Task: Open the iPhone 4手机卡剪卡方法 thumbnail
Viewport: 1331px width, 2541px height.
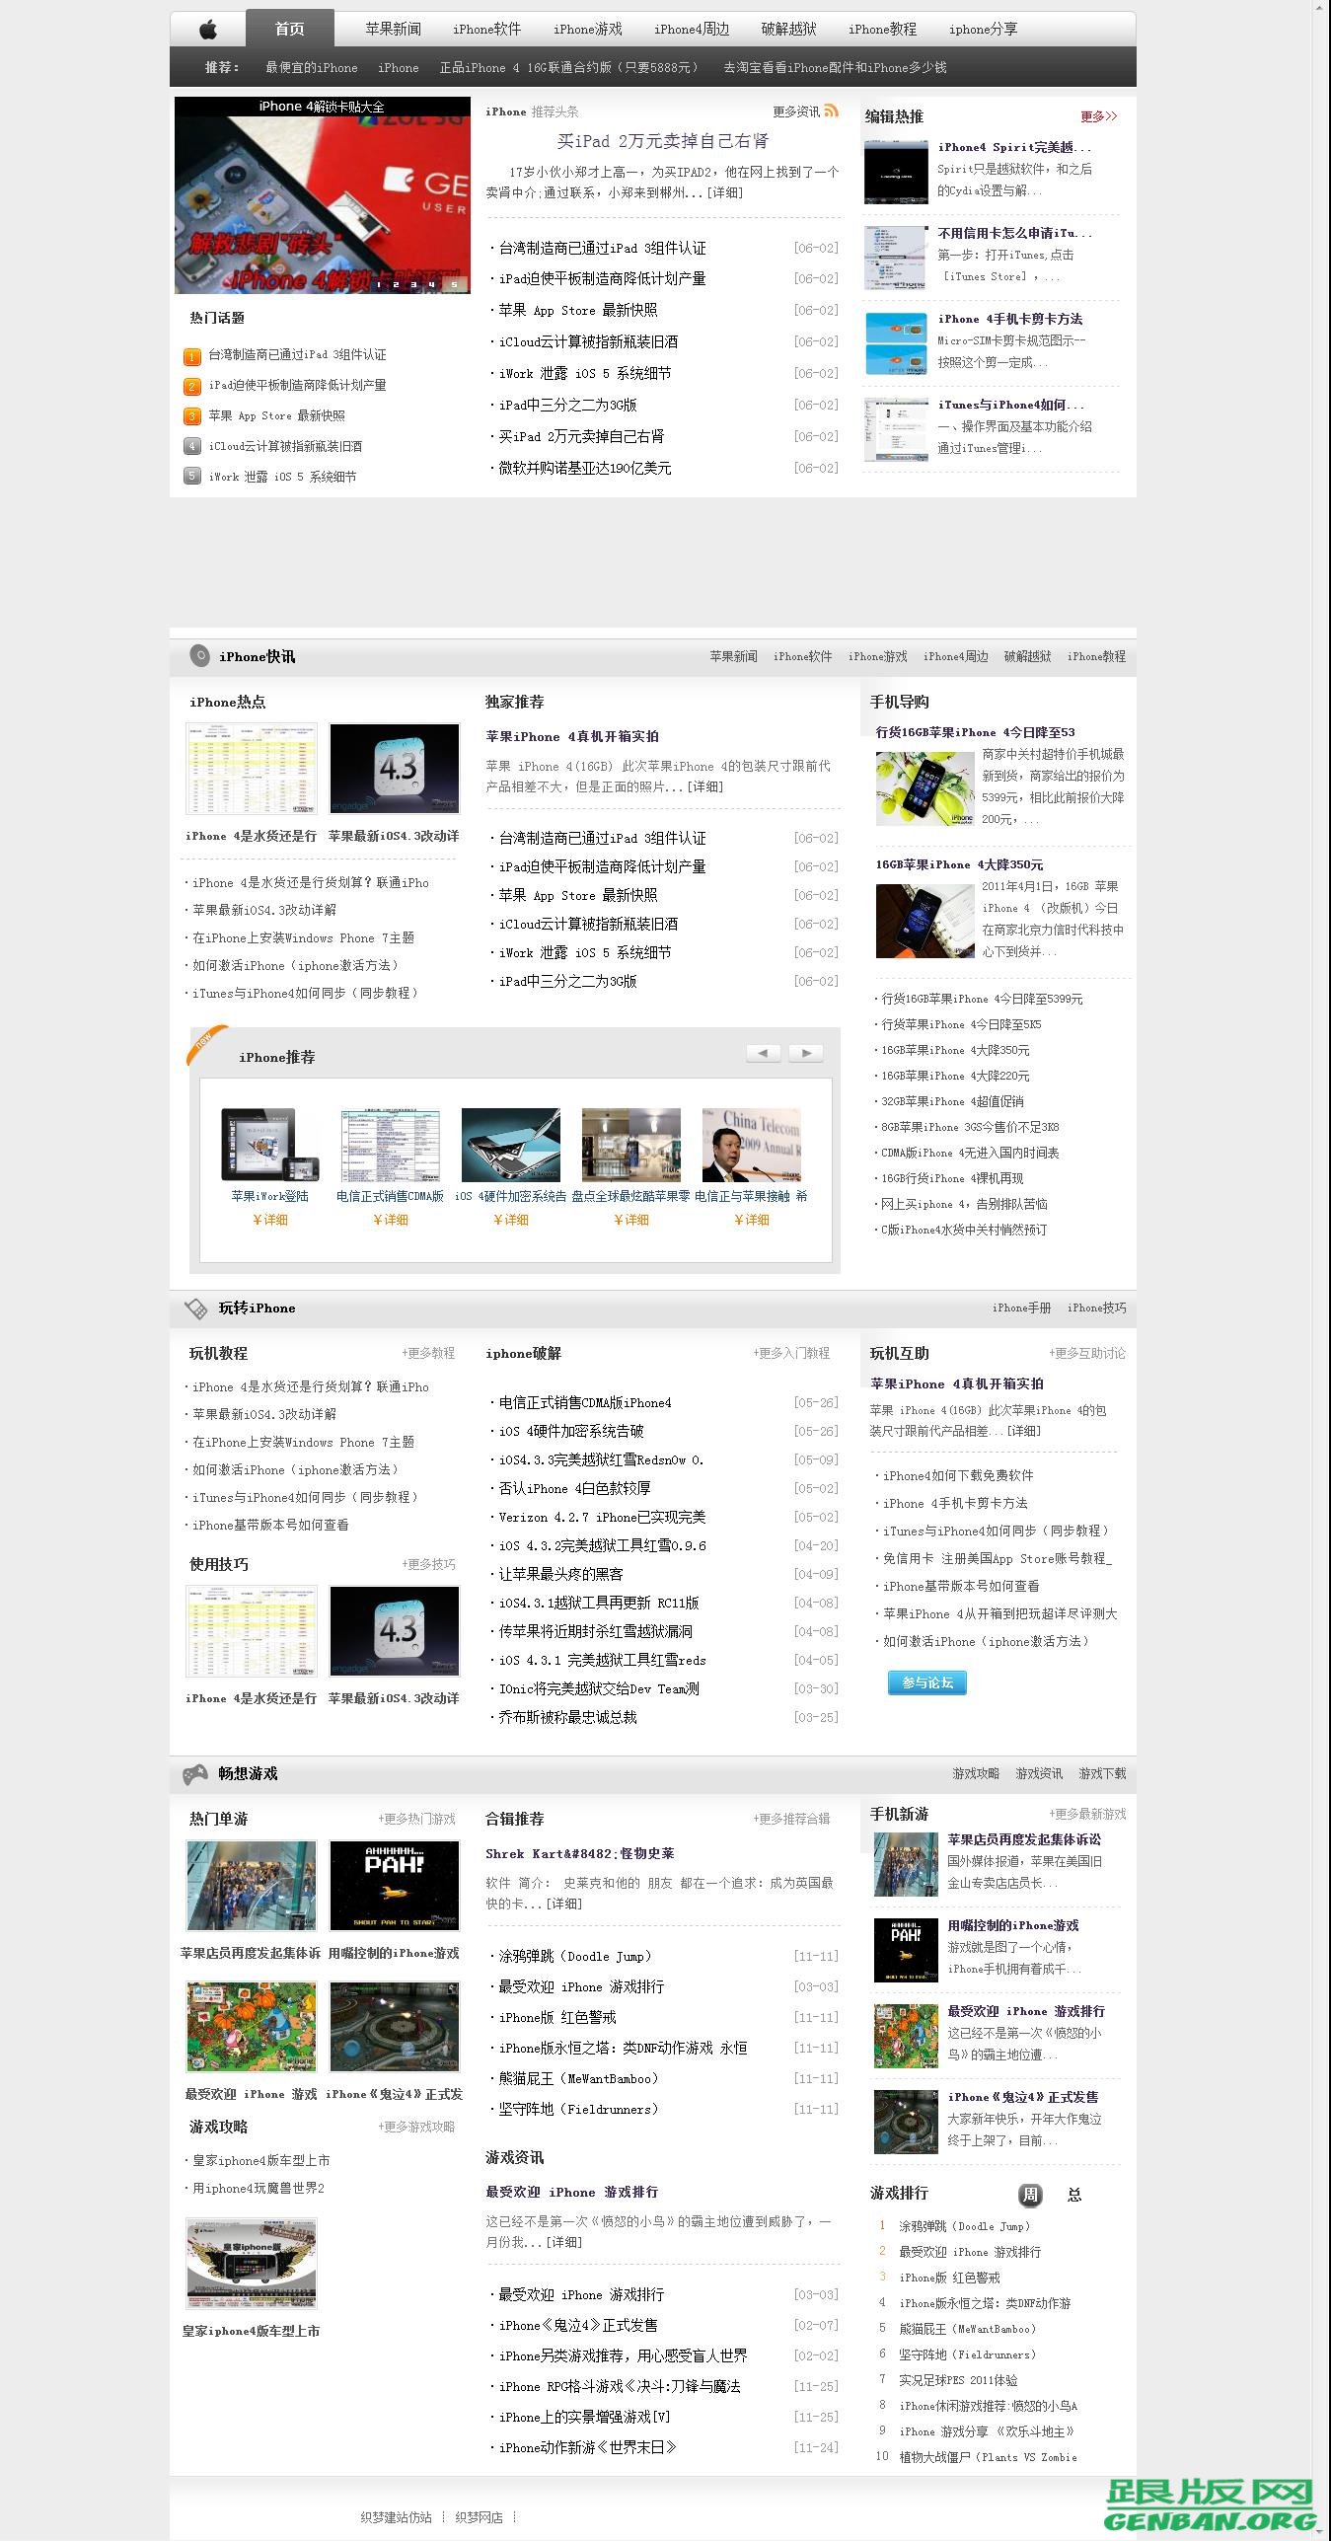Action: click(896, 343)
